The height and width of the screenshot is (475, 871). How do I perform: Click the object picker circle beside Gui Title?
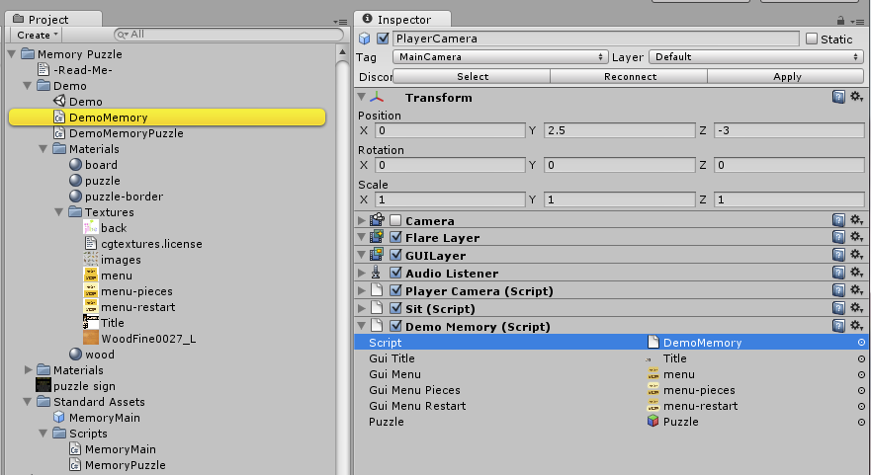coord(861,358)
